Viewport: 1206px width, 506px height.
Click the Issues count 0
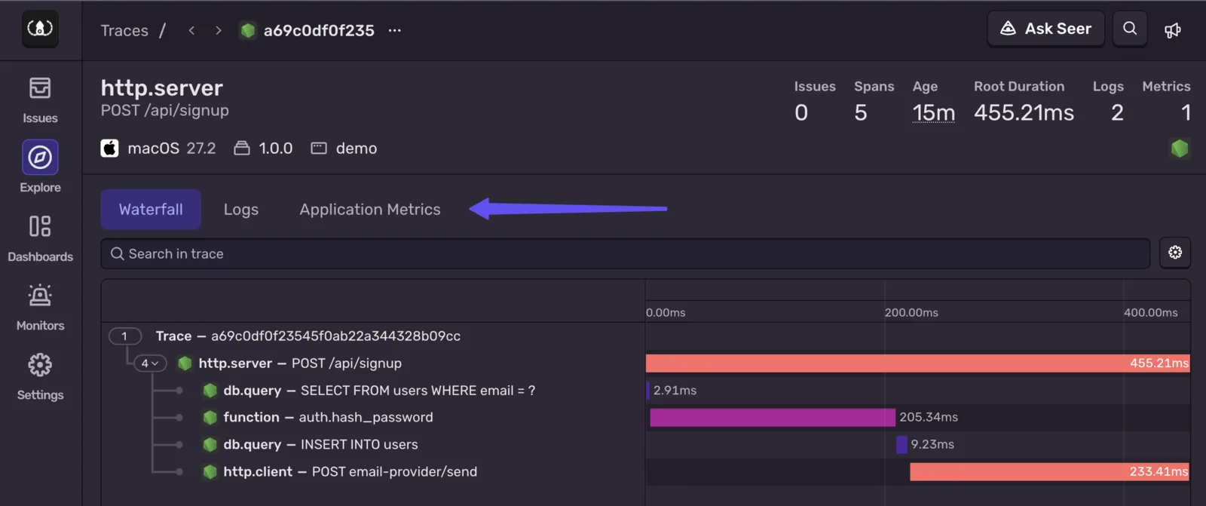pos(801,112)
